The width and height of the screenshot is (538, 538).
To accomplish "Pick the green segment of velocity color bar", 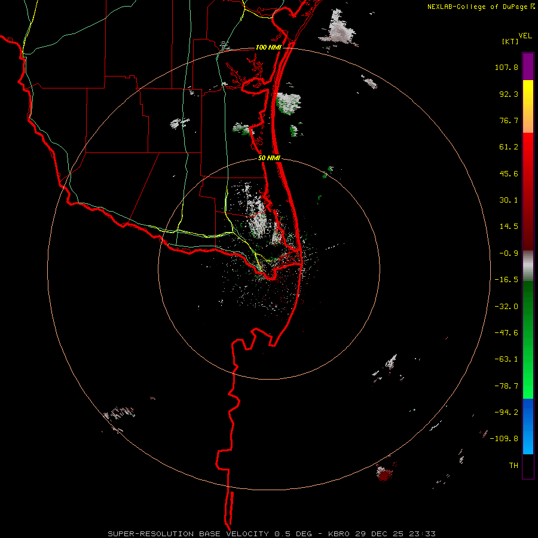I will pyautogui.click(x=528, y=340).
